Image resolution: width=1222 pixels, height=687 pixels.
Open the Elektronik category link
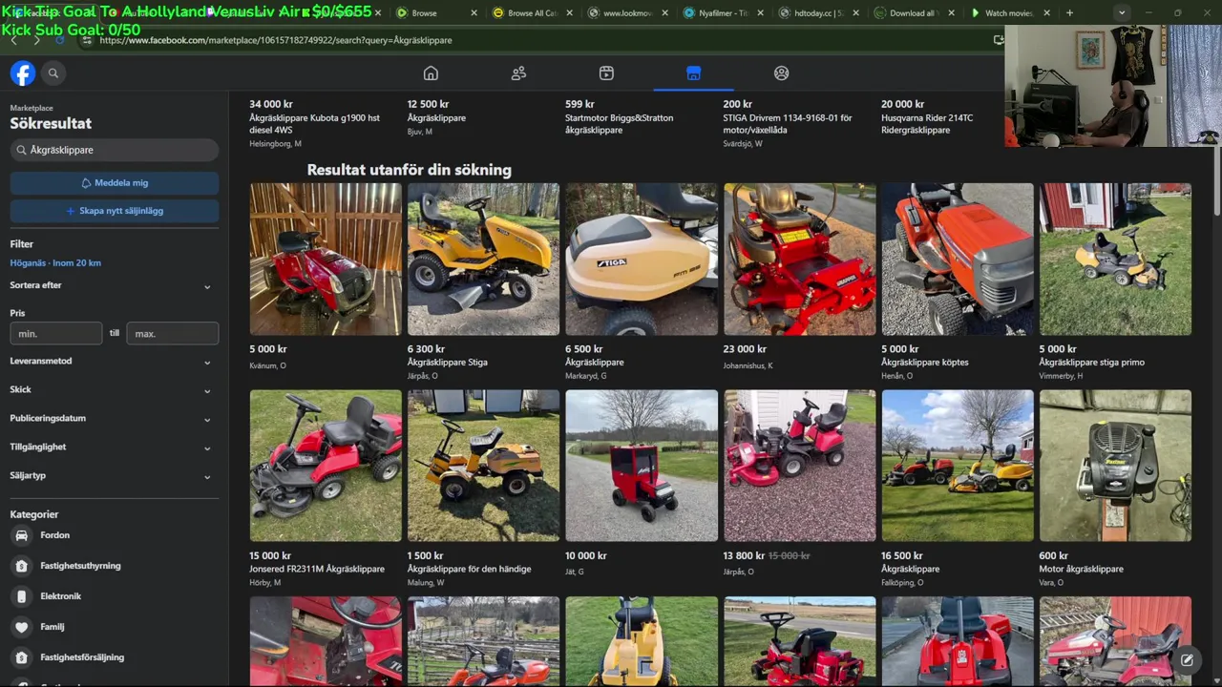click(60, 596)
